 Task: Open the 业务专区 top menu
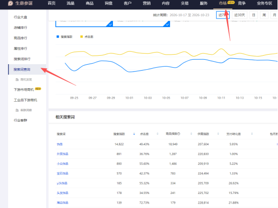[x=264, y=4]
